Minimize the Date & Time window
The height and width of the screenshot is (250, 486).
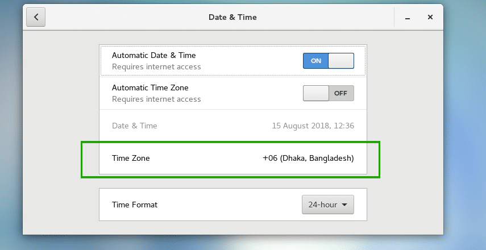coord(408,18)
